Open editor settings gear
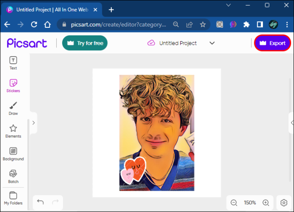The height and width of the screenshot is (212, 294). point(284,203)
